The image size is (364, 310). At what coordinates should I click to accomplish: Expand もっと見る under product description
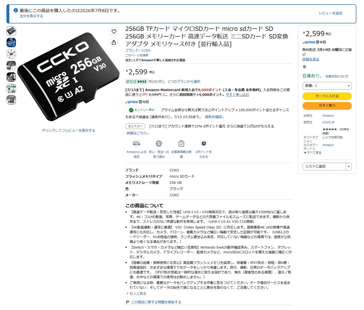pyautogui.click(x=136, y=294)
